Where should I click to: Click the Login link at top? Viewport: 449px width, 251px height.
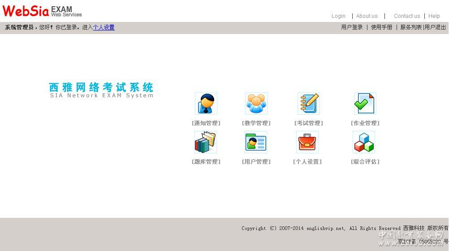pos(338,16)
